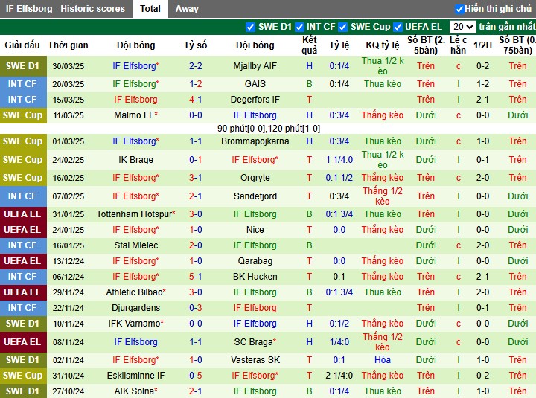Open the Athletic Bilbao team link
This screenshot has width=536, height=398.
[x=135, y=292]
